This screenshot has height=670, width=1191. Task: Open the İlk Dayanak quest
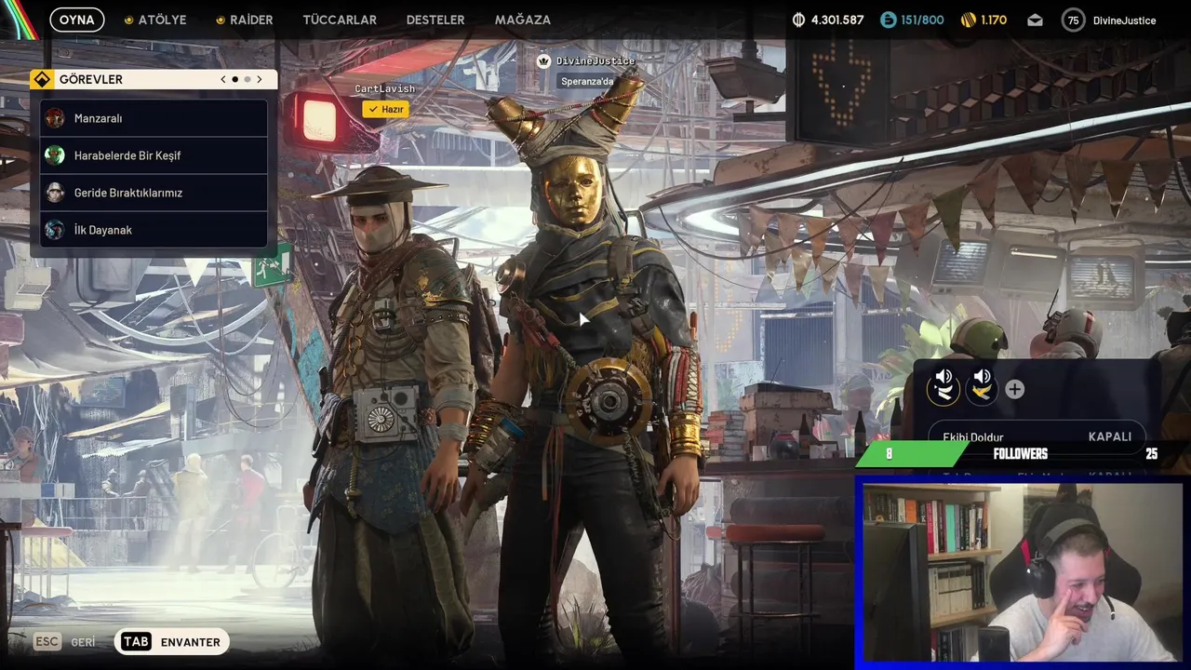tap(154, 230)
